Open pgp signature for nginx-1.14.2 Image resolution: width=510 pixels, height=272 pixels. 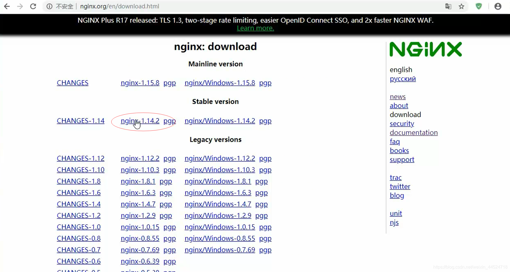point(170,121)
